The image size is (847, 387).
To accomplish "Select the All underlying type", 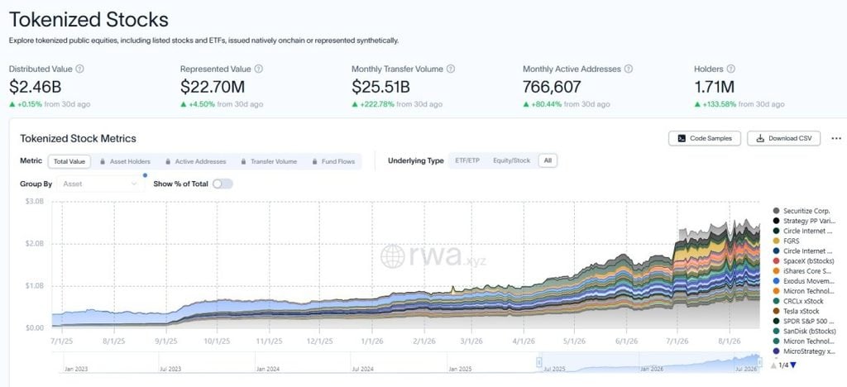I will coord(548,161).
